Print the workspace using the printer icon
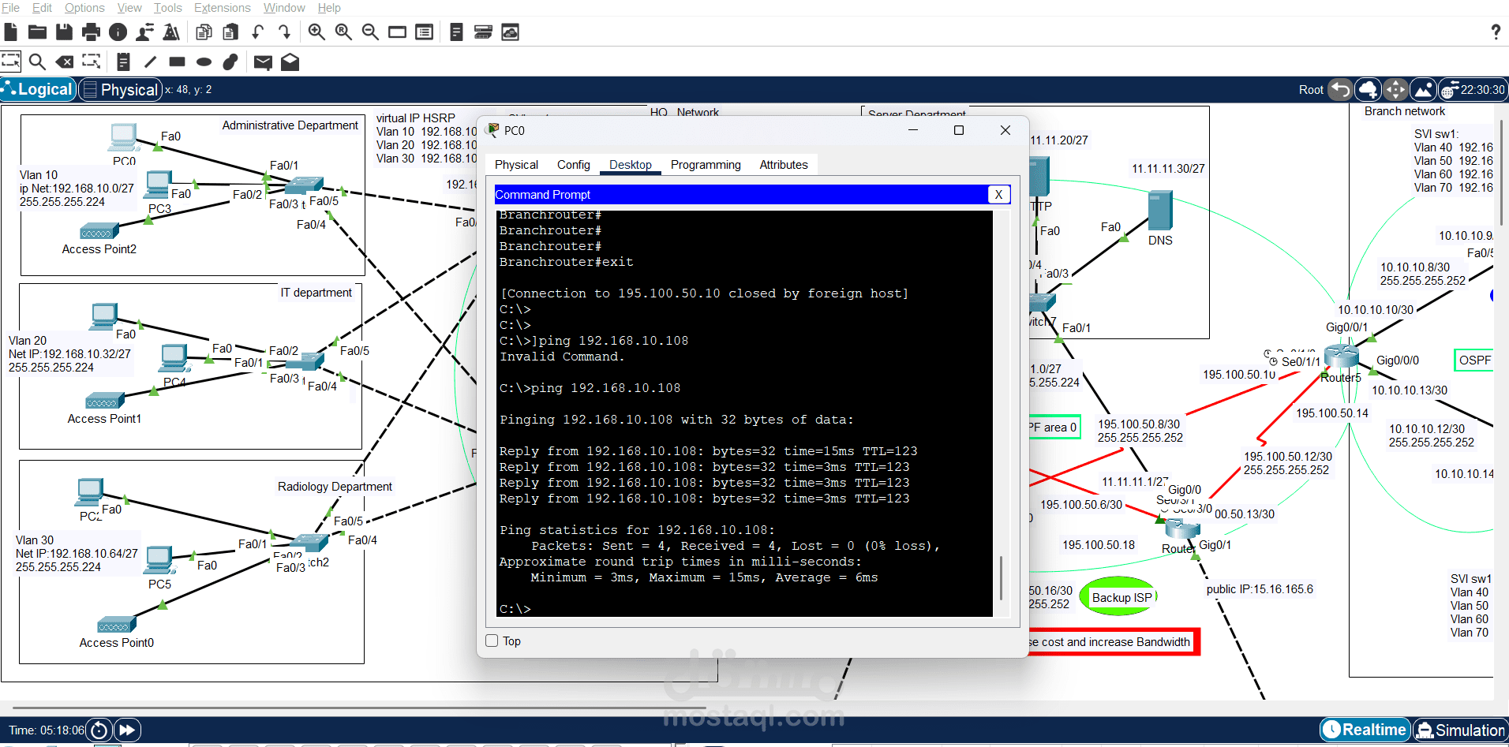 click(91, 32)
